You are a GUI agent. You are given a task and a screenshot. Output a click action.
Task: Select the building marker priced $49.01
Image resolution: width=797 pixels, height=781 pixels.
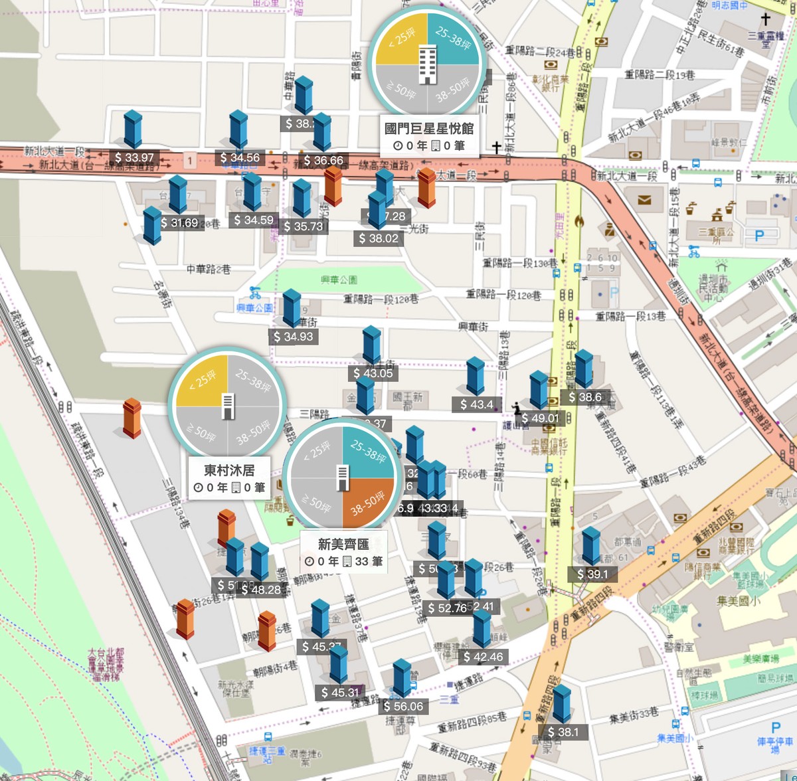(x=539, y=390)
